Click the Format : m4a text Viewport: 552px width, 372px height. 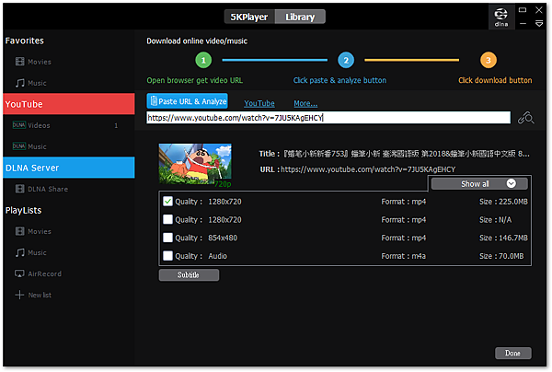(404, 256)
